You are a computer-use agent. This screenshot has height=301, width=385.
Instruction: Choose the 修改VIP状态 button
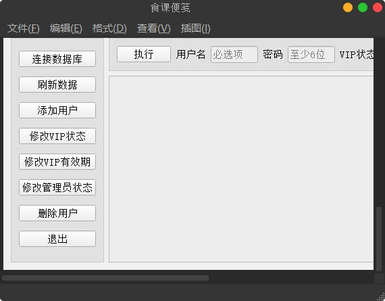coord(57,136)
